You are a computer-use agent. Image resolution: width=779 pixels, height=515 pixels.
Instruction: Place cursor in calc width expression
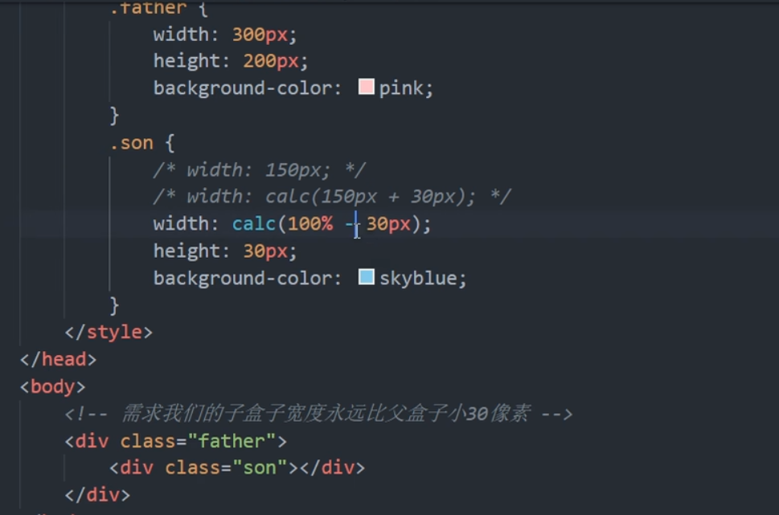point(331,223)
